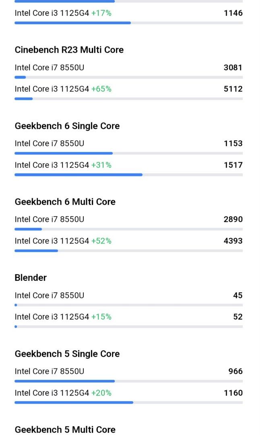Click the i3 1125G4 Geekbench 6 Single Core bar
Screen dimensions: 261x435
coord(79,175)
